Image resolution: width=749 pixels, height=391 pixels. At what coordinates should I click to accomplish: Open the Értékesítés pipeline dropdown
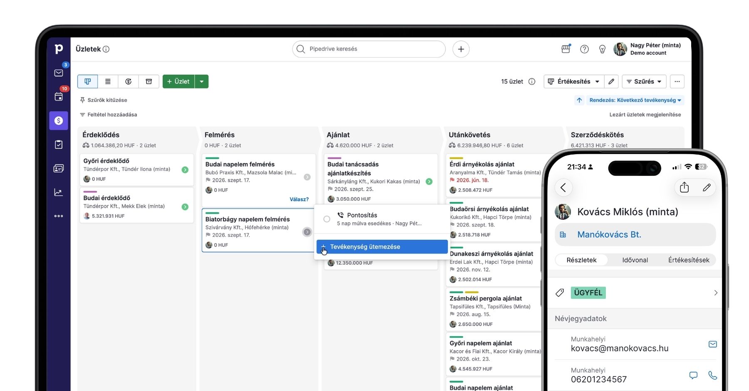574,81
